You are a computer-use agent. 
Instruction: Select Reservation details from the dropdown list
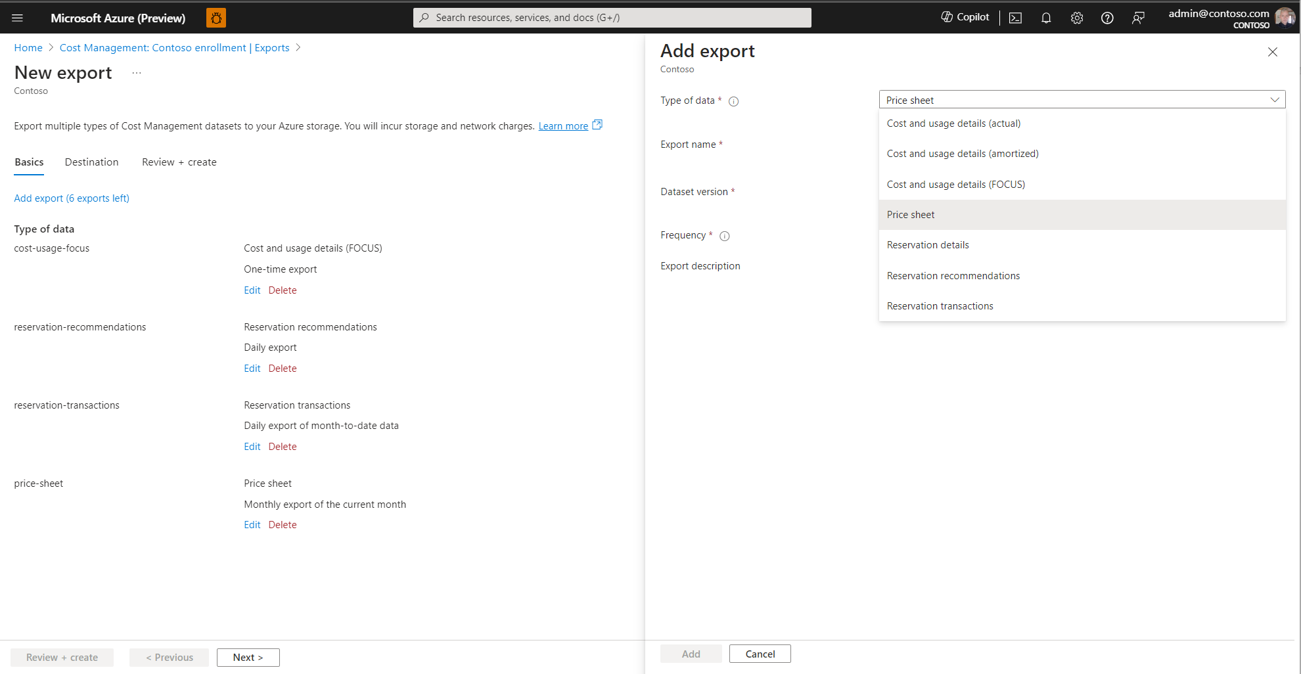coord(927,245)
